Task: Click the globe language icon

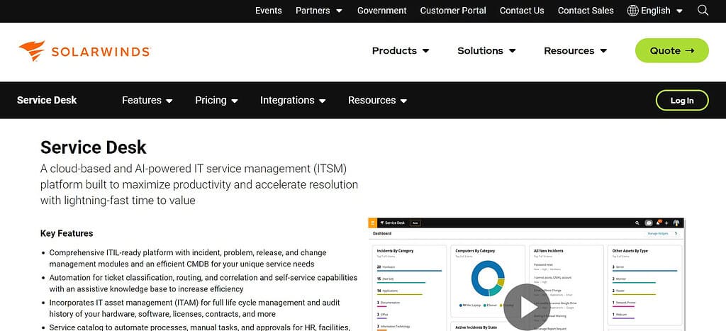Action: point(632,10)
